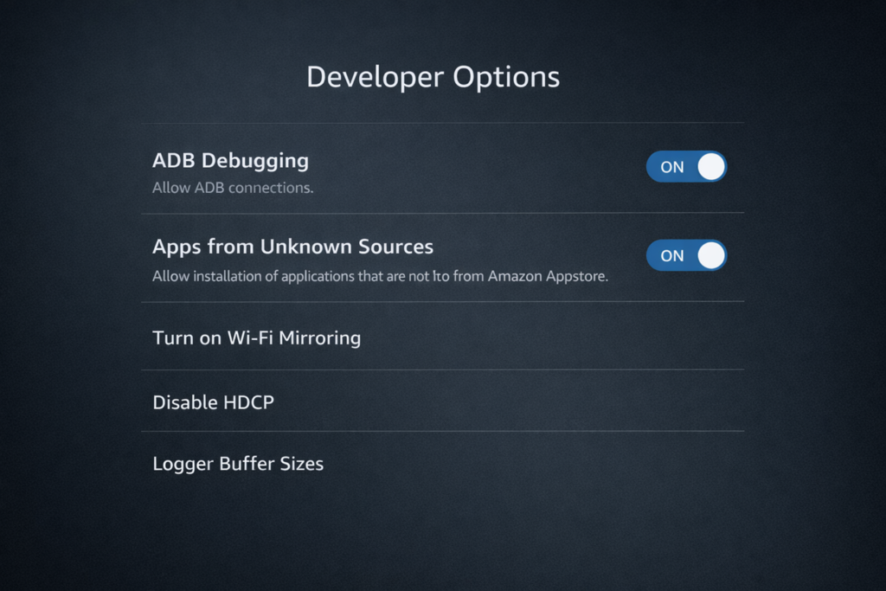This screenshot has height=591, width=886.
Task: Click the ON label inside ADB Debugging switch
Action: (671, 167)
